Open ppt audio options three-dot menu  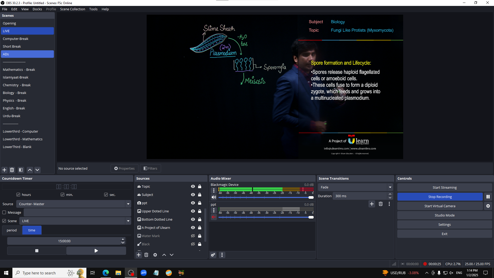(x=214, y=210)
